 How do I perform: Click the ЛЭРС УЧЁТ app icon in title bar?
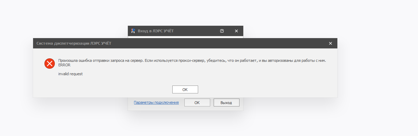pyautogui.click(x=133, y=31)
